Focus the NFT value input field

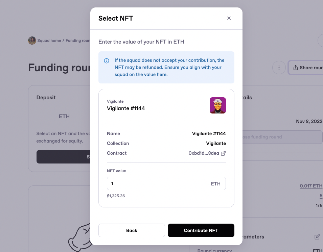(x=166, y=183)
